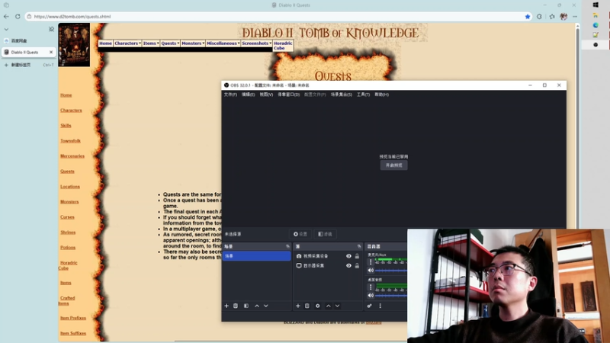610x343 pixels.
Task: View site information lock icon in address bar
Action: (x=29, y=16)
